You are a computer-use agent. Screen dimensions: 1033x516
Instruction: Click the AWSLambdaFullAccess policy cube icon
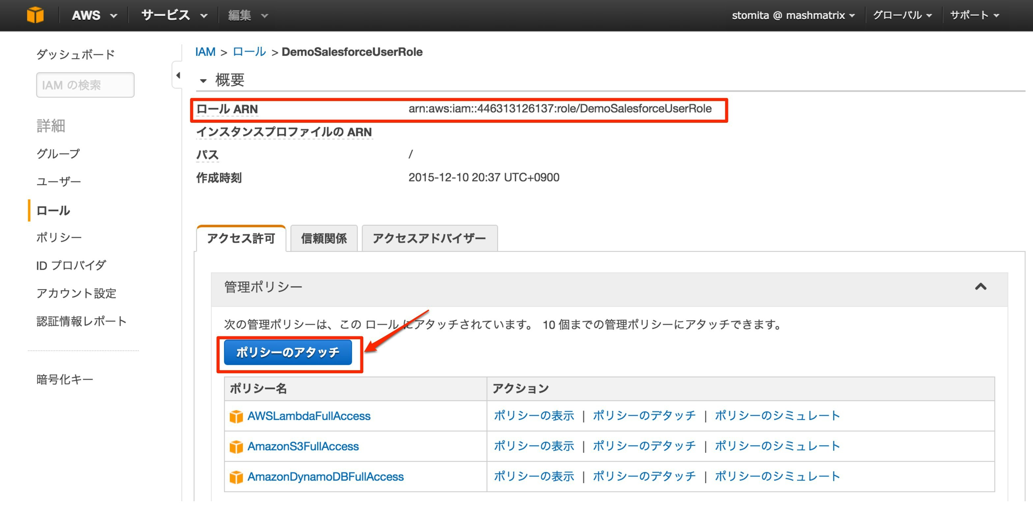(236, 416)
